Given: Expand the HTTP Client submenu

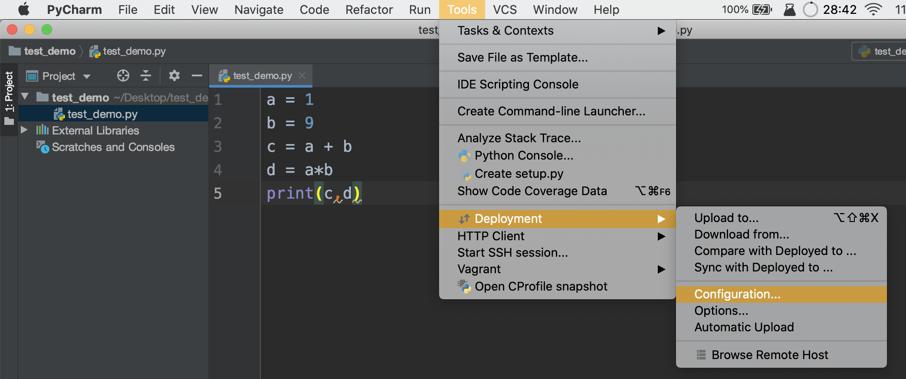Looking at the screenshot, I should [x=558, y=236].
